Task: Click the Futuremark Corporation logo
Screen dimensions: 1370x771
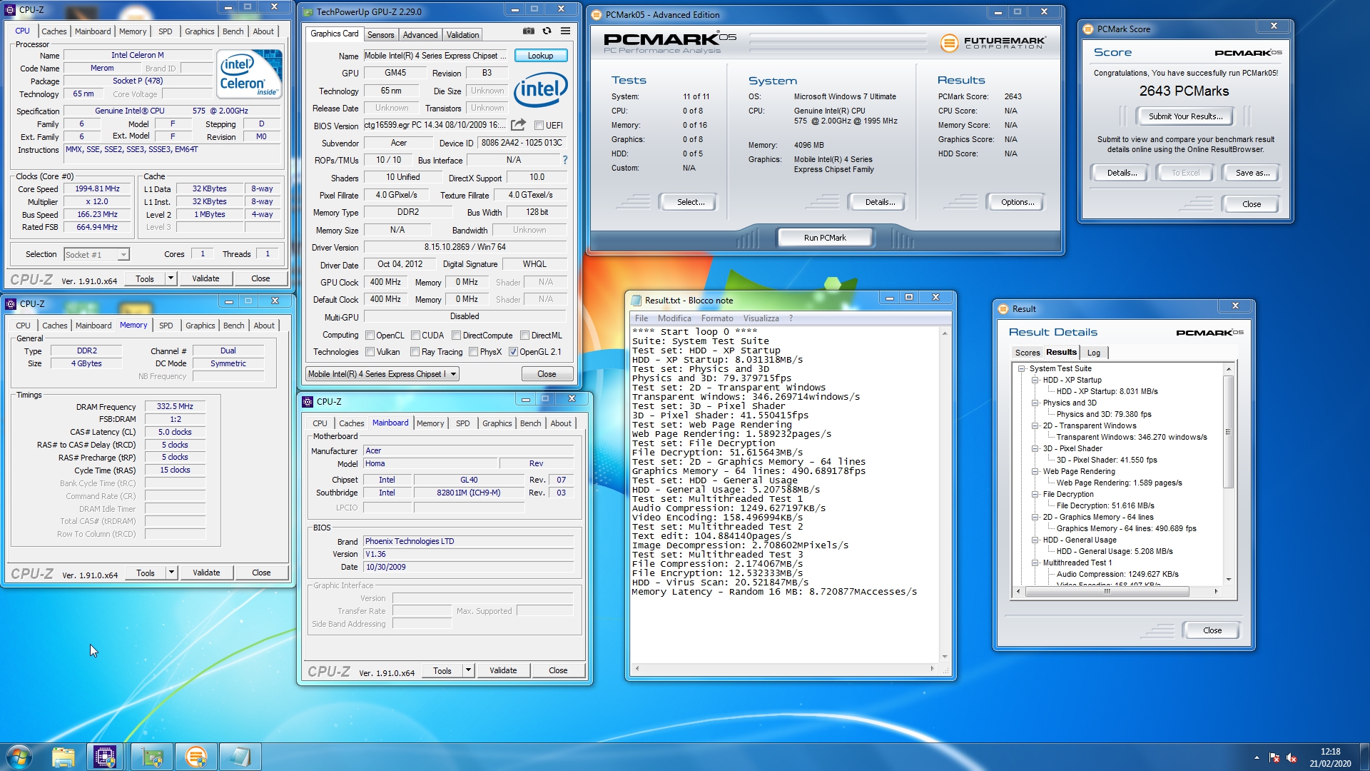Action: click(x=993, y=43)
